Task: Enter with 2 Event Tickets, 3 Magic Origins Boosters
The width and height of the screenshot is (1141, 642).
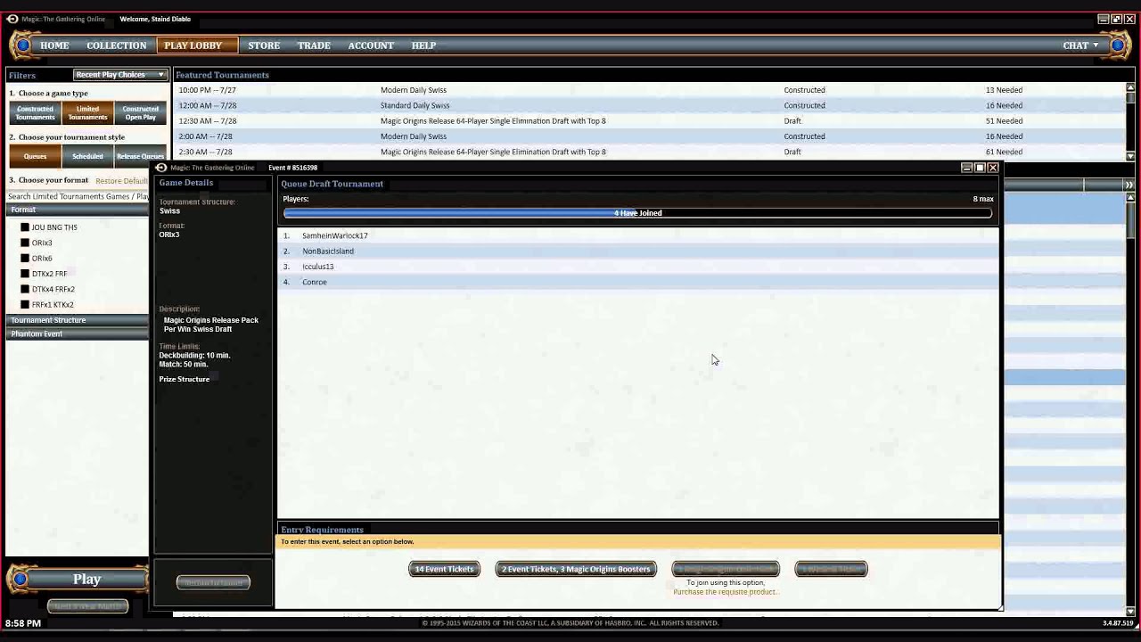Action: 576,569
